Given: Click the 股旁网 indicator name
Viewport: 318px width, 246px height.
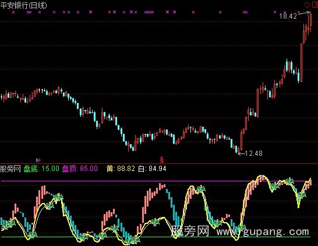Looking at the screenshot, I should coord(10,169).
